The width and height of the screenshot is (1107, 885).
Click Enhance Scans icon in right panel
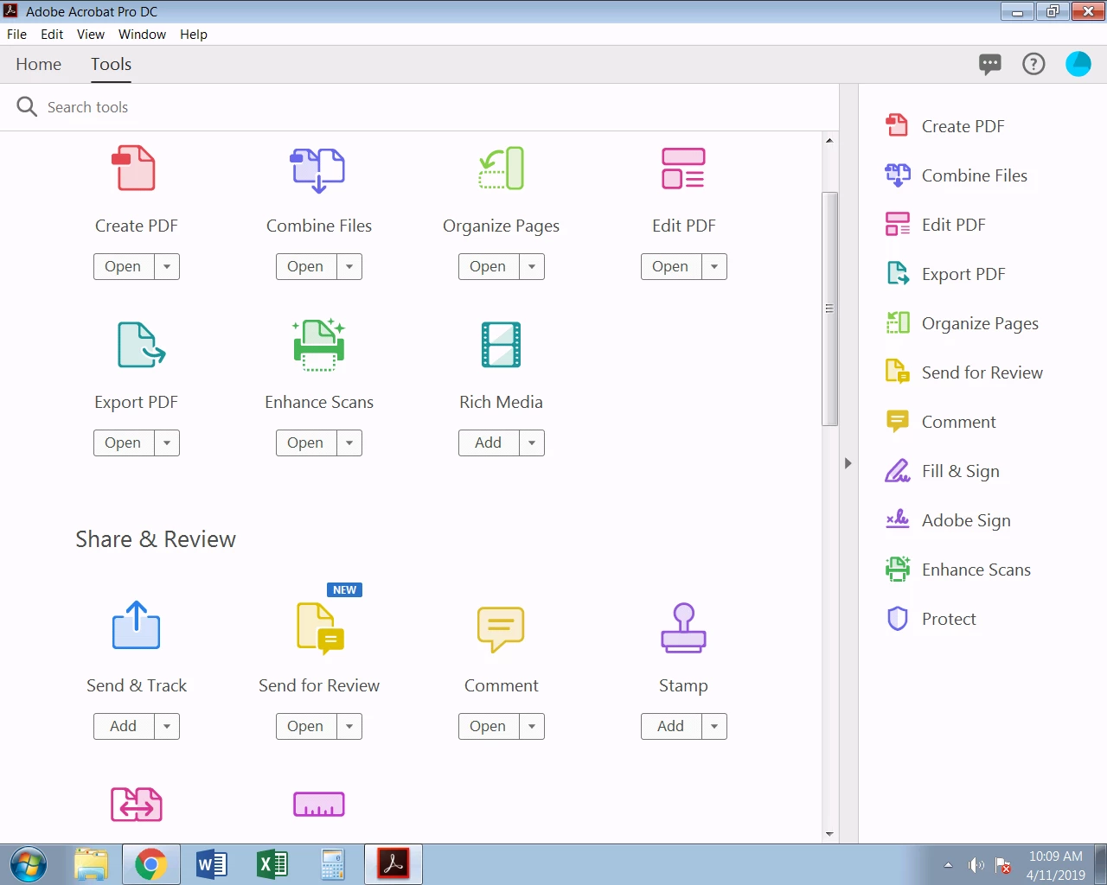pos(898,570)
